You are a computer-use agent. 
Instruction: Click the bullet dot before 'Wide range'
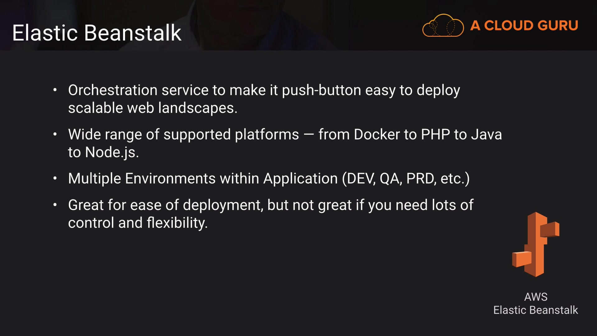[55, 134]
